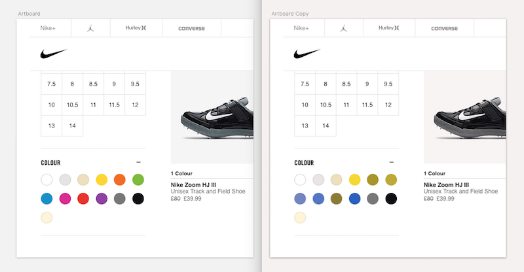Screen dimensions: 524x272
Task: Pick the yellow colour swatch in Artboard Copy
Action: [354, 180]
